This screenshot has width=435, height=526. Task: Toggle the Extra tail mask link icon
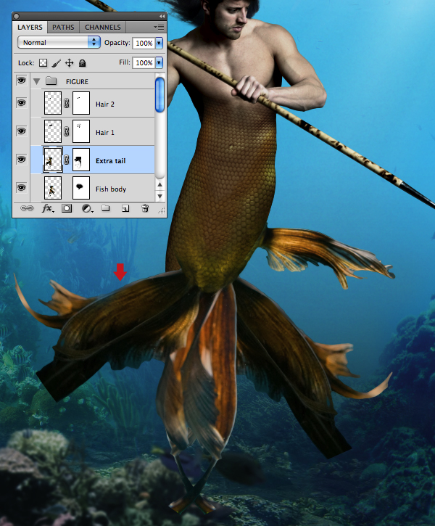point(67,160)
